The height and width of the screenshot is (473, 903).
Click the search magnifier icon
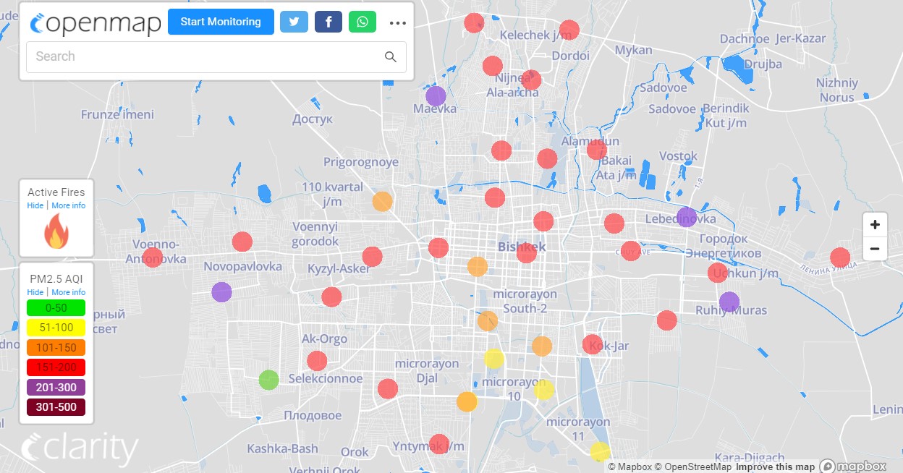(x=391, y=57)
